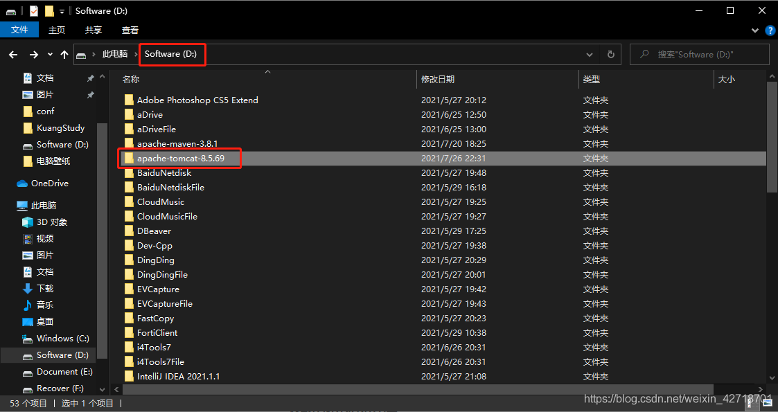Select 文档 pinned in quick access
The height and width of the screenshot is (412, 778).
[x=44, y=78]
